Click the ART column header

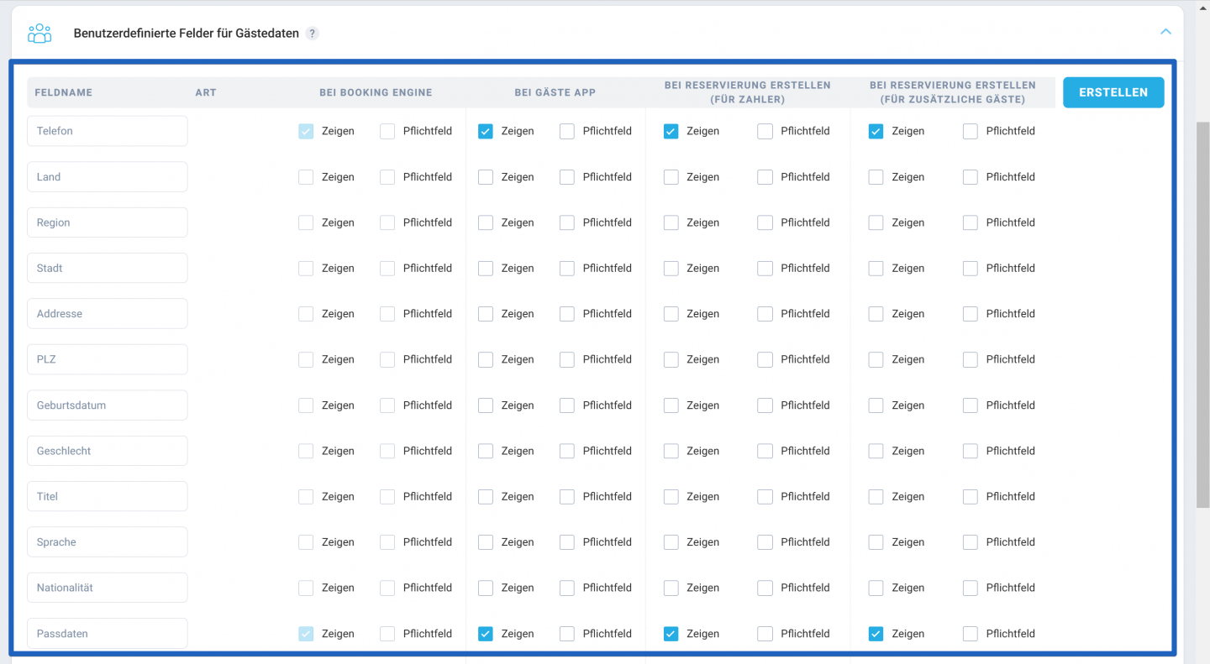206,92
